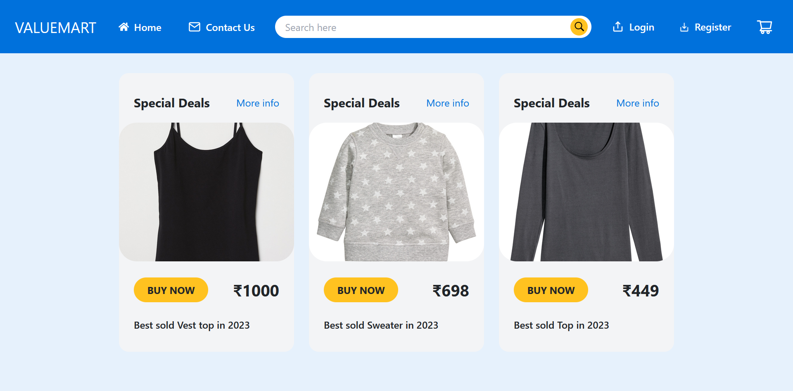793x391 pixels.
Task: Click the upload-style icon beside Login
Action: (617, 26)
